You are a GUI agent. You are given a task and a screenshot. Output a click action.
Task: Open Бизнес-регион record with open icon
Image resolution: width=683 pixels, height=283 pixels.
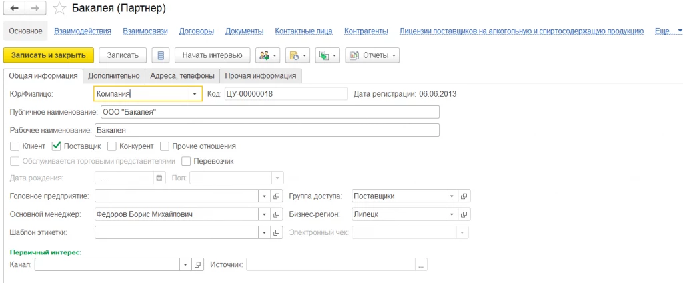coord(464,214)
